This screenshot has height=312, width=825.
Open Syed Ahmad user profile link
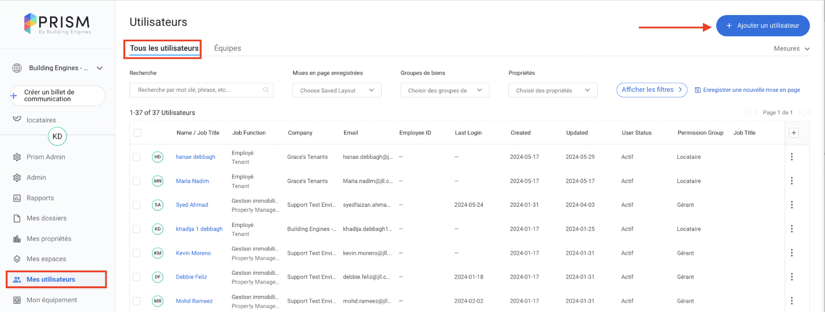click(x=192, y=205)
